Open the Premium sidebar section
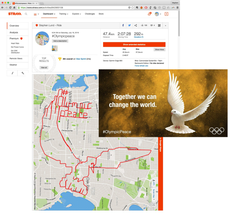The width and height of the screenshot is (230, 213). pyautogui.click(x=14, y=38)
